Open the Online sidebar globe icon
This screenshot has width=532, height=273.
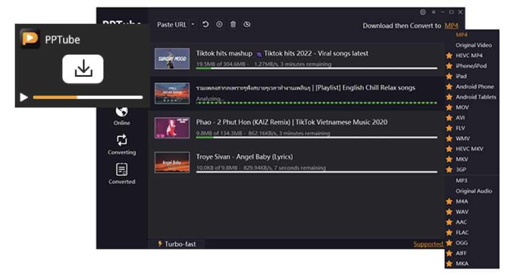coord(122,111)
